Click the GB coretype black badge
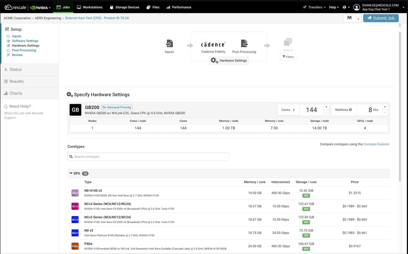 (75, 110)
